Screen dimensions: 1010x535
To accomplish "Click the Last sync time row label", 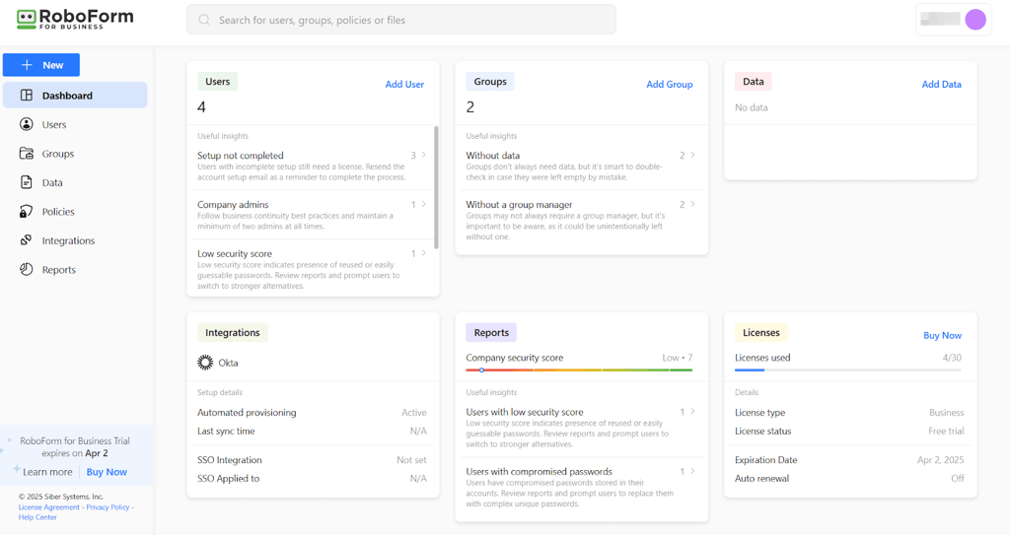I will coord(226,432).
